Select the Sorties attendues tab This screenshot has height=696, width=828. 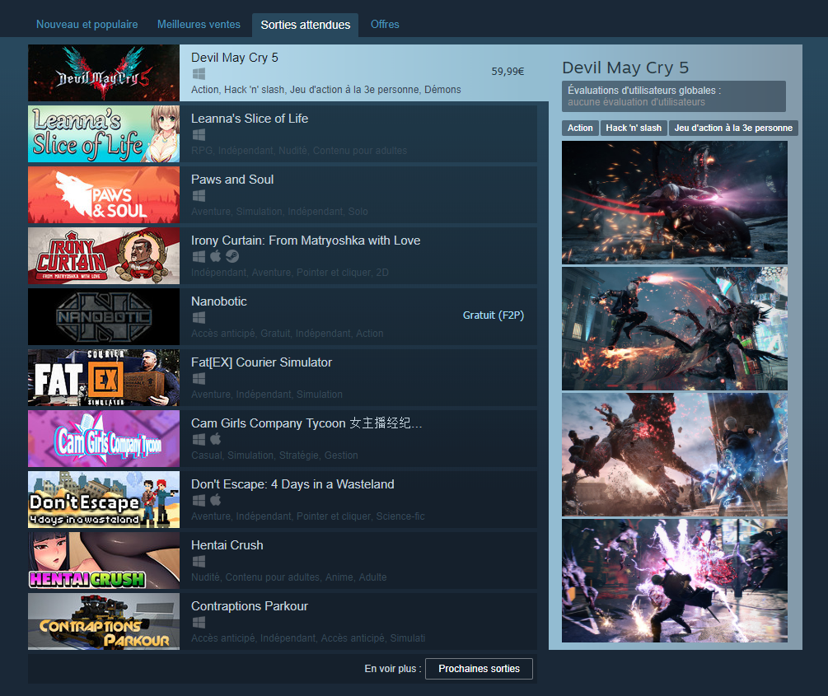click(x=305, y=25)
